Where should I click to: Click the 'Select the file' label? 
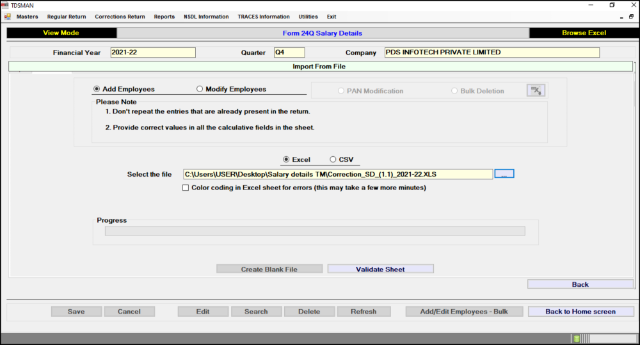pos(149,174)
